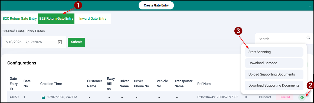Open the Inward Gate Entry tab
The width and height of the screenshot is (314, 103).
[93, 19]
